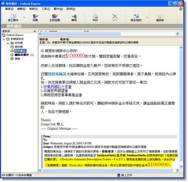Open the 檢視(V) View menu
188x182 pixels.
coord(34,9)
